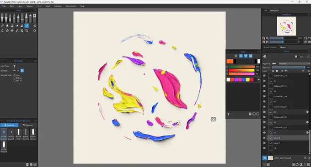The width and height of the screenshot is (311, 167).
Task: Open the Help menu
Action: [x=82, y=6]
